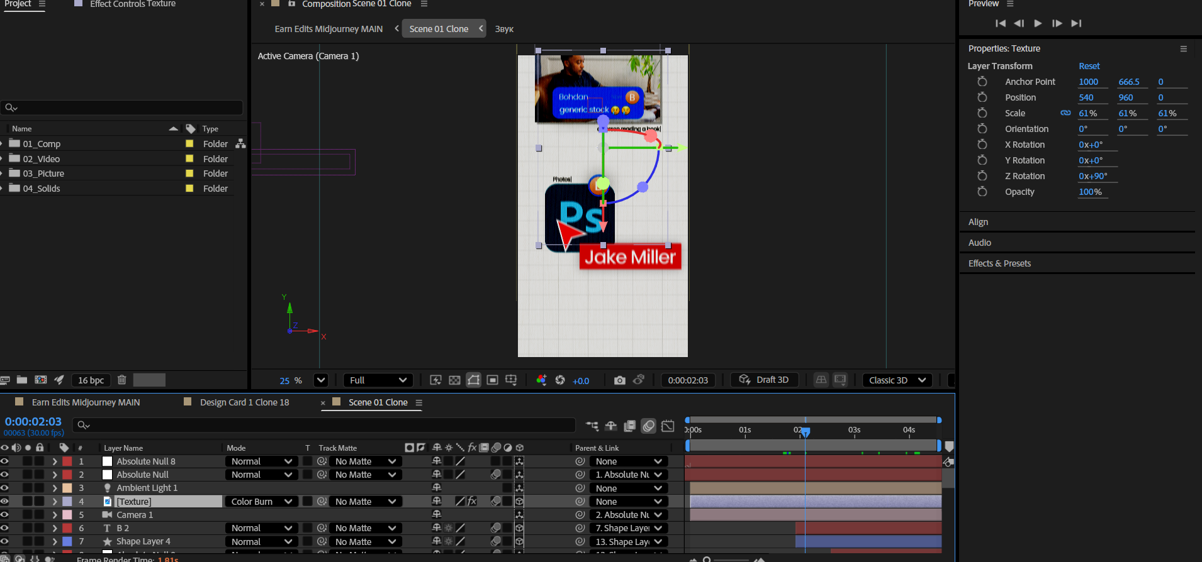Image resolution: width=1202 pixels, height=562 pixels.
Task: Open the Color Burn blending mode dropdown
Action: [261, 502]
